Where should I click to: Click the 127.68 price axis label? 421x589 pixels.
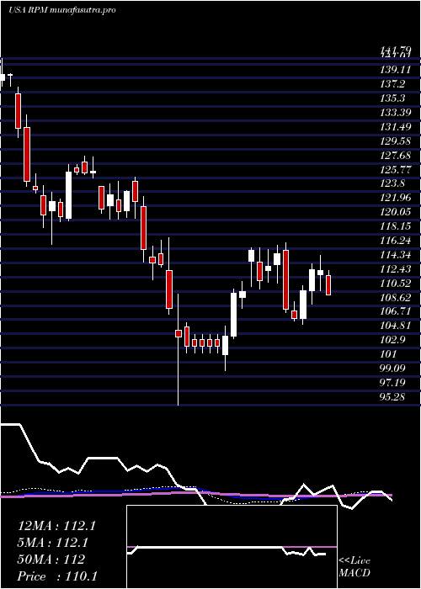click(x=396, y=156)
